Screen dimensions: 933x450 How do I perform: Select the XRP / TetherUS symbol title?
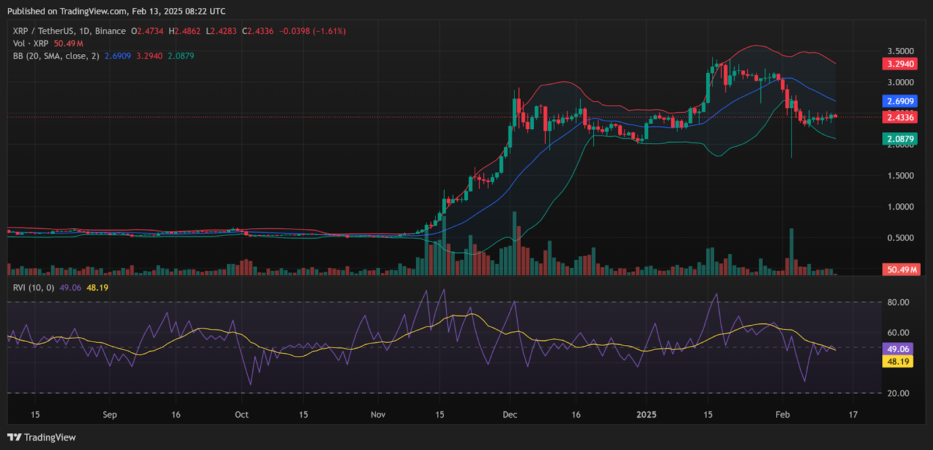(x=40, y=31)
